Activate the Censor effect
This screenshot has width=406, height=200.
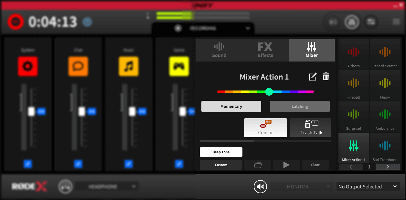(265, 128)
